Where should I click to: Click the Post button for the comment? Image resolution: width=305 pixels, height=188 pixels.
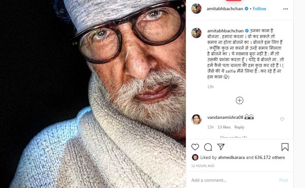[284, 180]
